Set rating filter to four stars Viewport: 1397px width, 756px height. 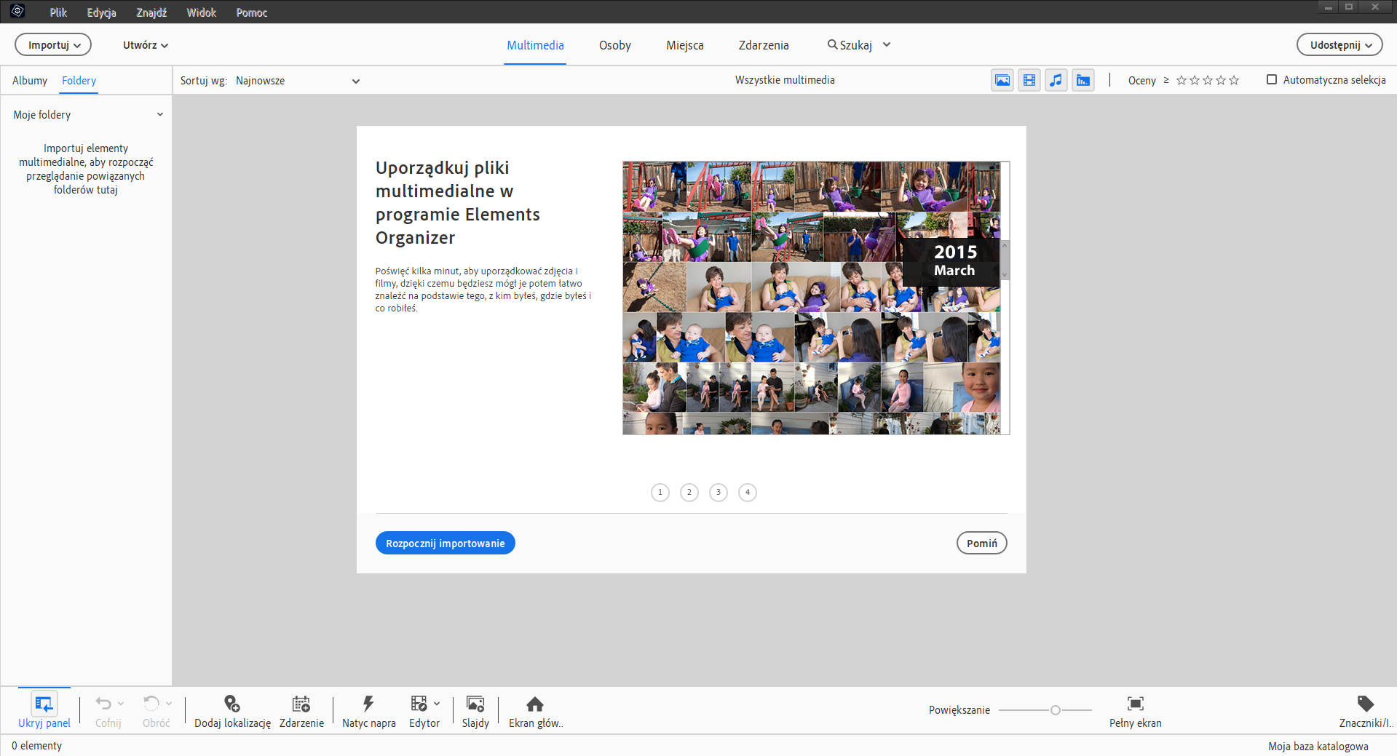(1221, 80)
